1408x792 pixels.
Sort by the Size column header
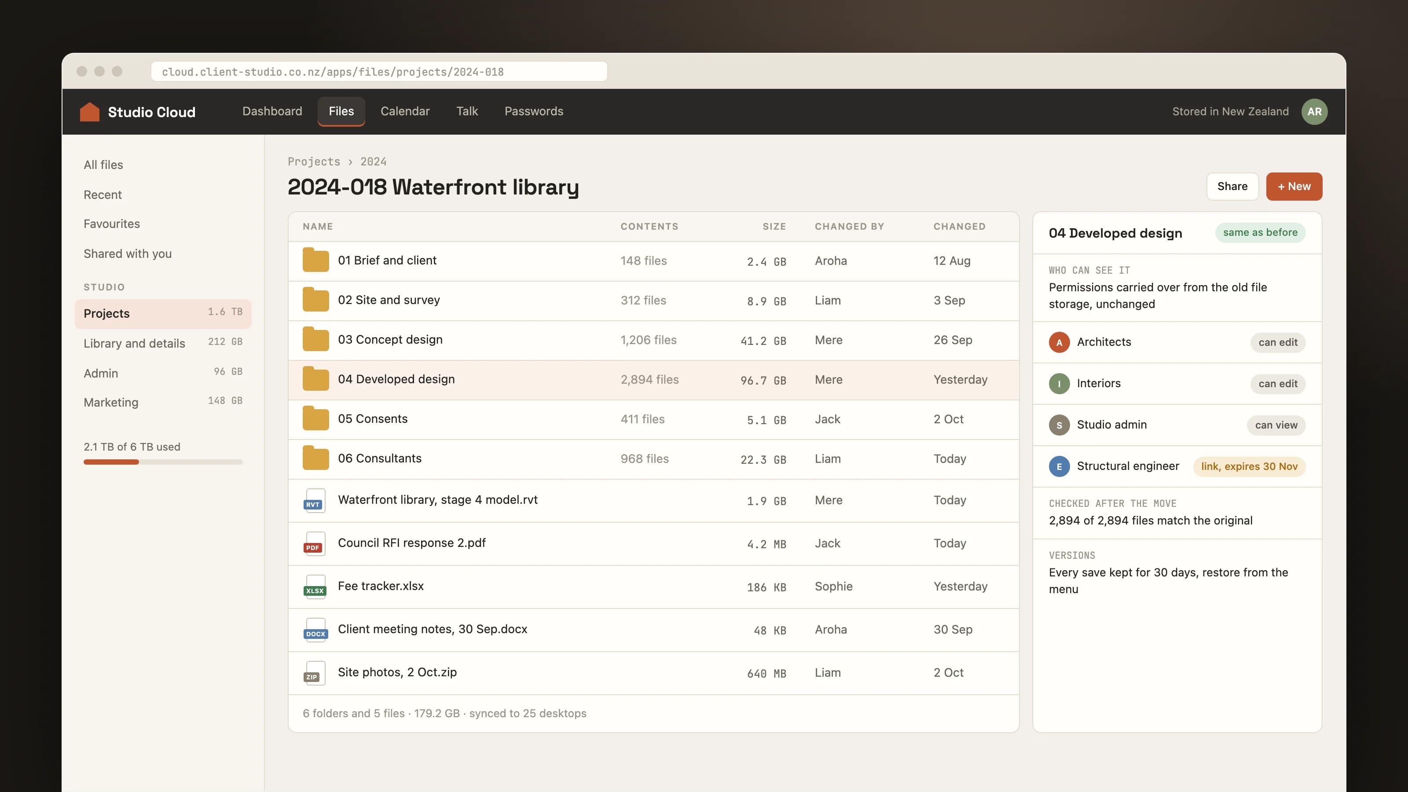pyautogui.click(x=774, y=226)
